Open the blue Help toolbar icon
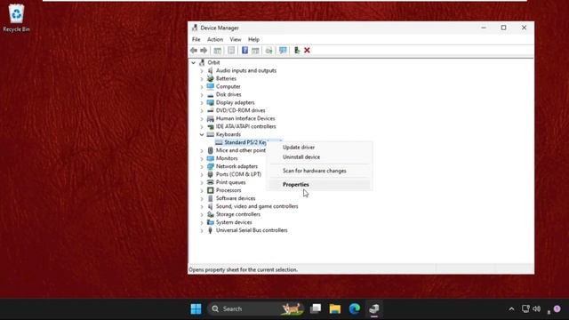 tap(245, 51)
